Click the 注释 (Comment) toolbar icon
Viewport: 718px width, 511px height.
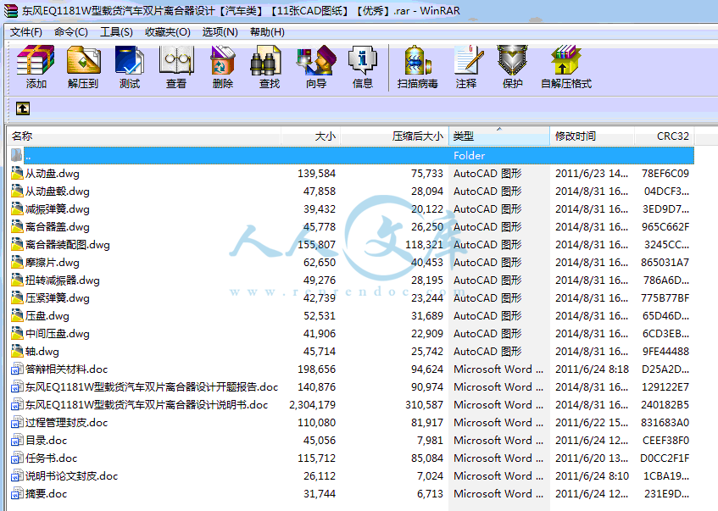click(466, 67)
